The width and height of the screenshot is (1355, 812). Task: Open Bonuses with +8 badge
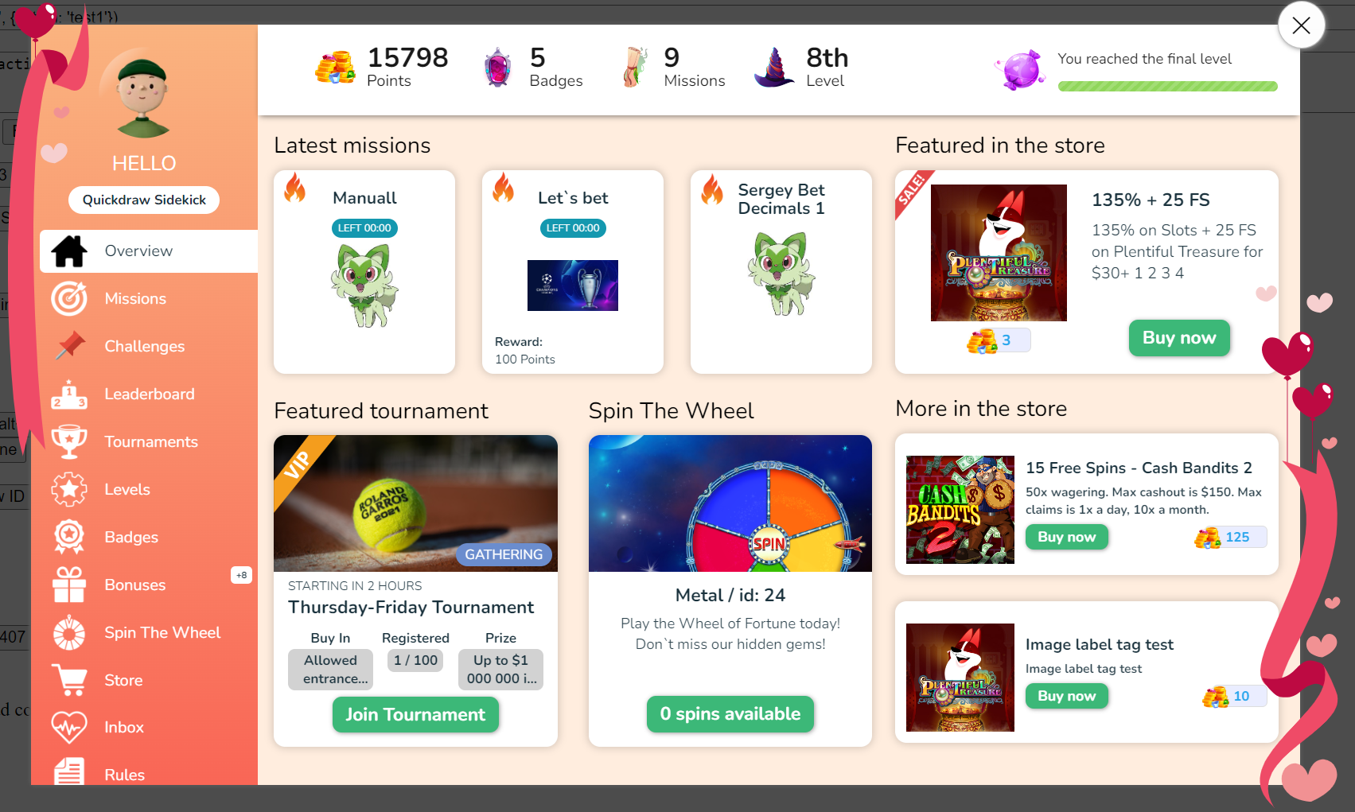tap(149, 585)
